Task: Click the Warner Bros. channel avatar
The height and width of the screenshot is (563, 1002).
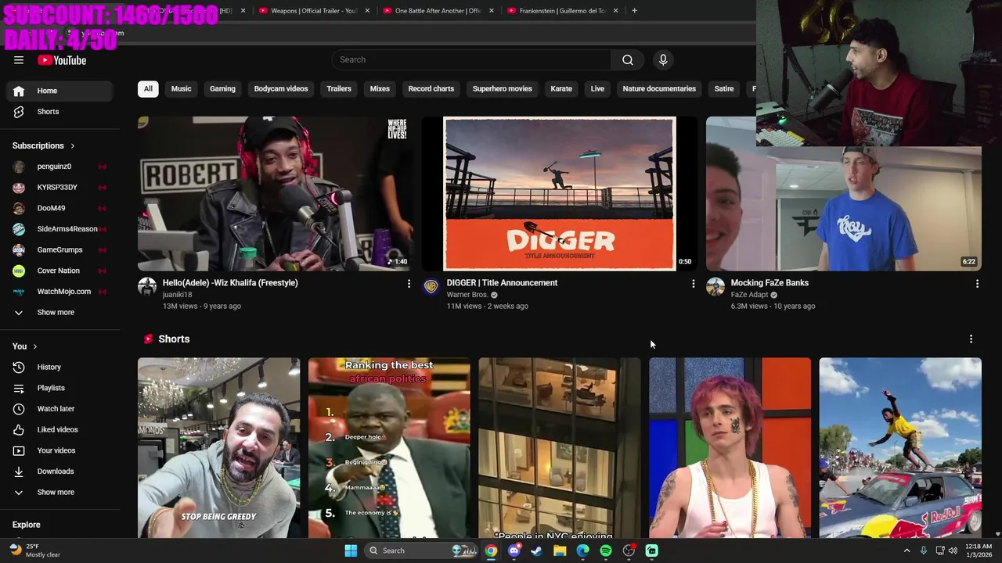Action: [431, 287]
